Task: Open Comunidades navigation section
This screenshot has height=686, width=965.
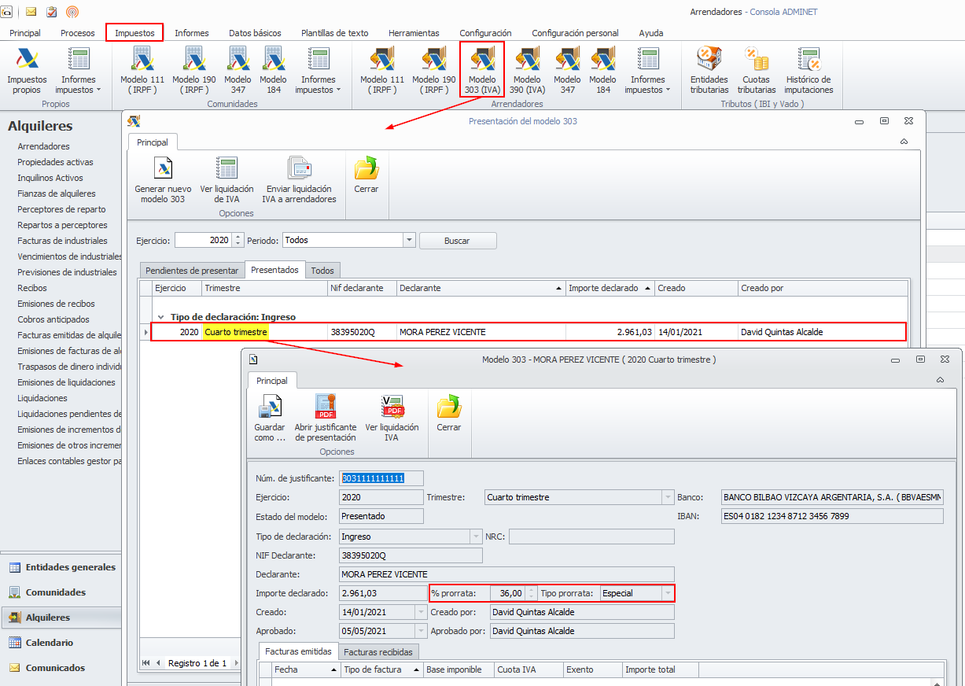Action: point(61,592)
